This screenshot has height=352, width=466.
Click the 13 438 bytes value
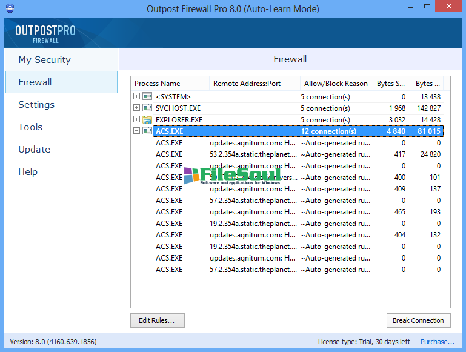point(430,96)
